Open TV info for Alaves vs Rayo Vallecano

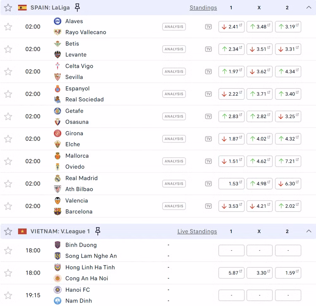click(x=208, y=27)
